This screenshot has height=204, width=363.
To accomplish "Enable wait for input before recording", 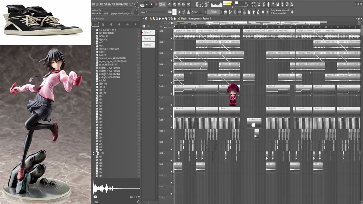I will click(x=174, y=4).
